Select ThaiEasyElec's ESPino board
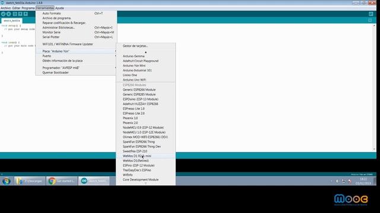 (x=145, y=170)
